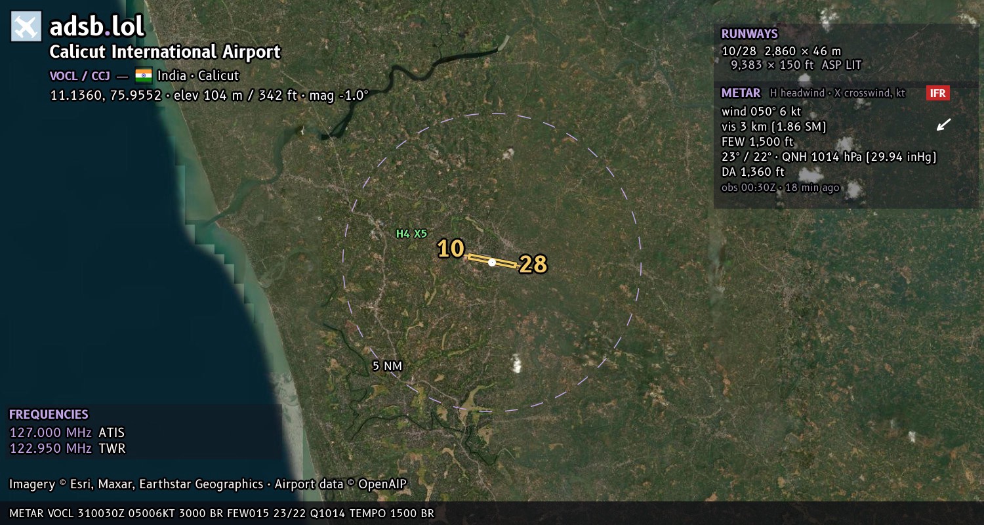Click the India flag icon
This screenshot has width=984, height=525.
pos(144,75)
